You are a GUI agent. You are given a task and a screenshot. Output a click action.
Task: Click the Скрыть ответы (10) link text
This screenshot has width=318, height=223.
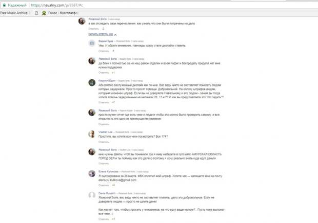(101, 34)
